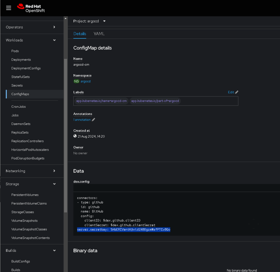Click the part-of=argocd label chip
Screen dimensions: 280x272
(x=155, y=101)
